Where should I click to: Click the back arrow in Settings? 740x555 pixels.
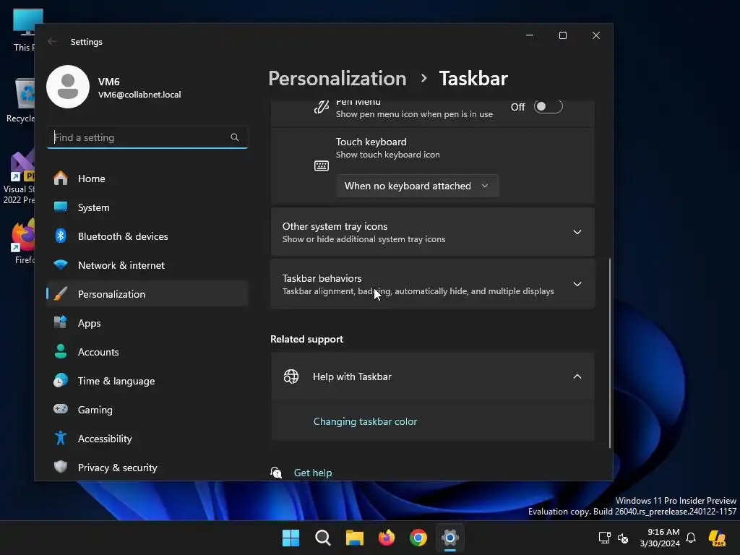52,41
